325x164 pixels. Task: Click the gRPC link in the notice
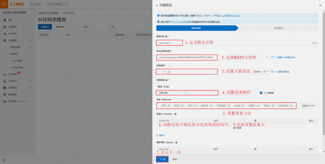224,16
